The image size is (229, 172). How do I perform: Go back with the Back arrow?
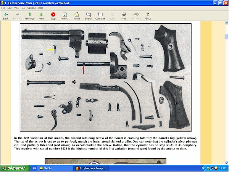[6, 16]
